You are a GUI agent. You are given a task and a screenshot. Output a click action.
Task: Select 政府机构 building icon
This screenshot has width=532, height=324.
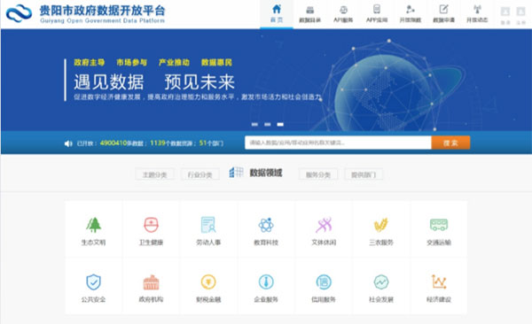[x=151, y=282]
